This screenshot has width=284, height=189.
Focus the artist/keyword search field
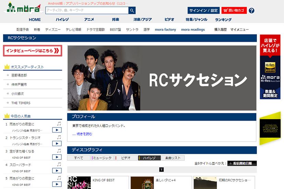pyautogui.click(x=87, y=11)
